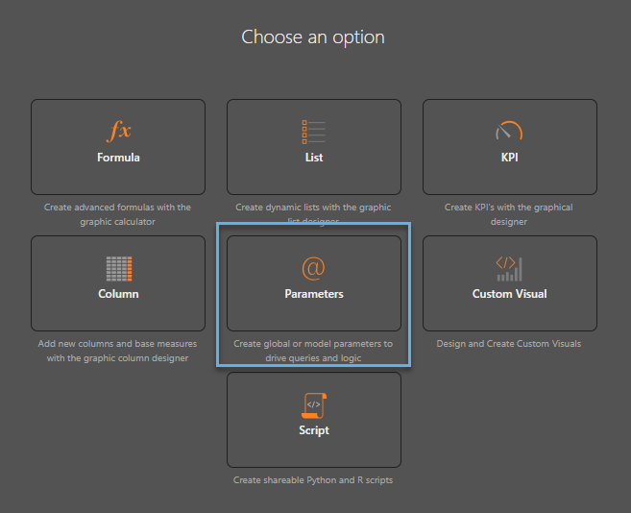
Task: Choose the List option label
Action: coord(314,158)
